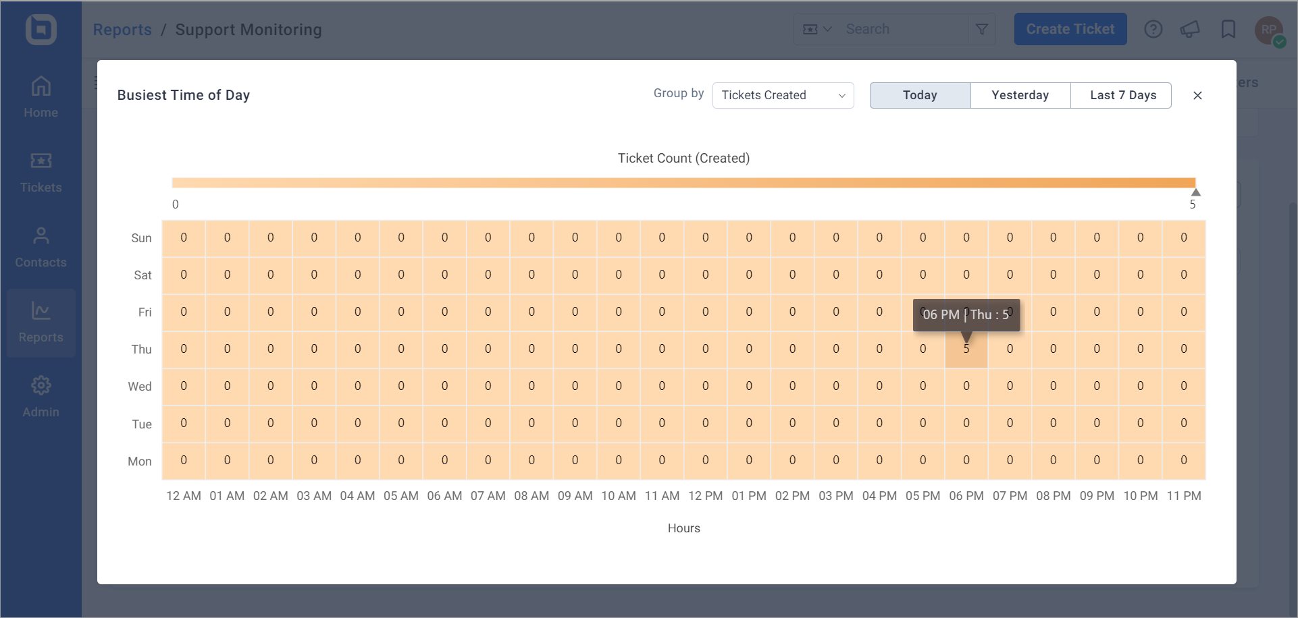Open the search type ticket dropdown
The height and width of the screenshot is (618, 1298).
[817, 29]
